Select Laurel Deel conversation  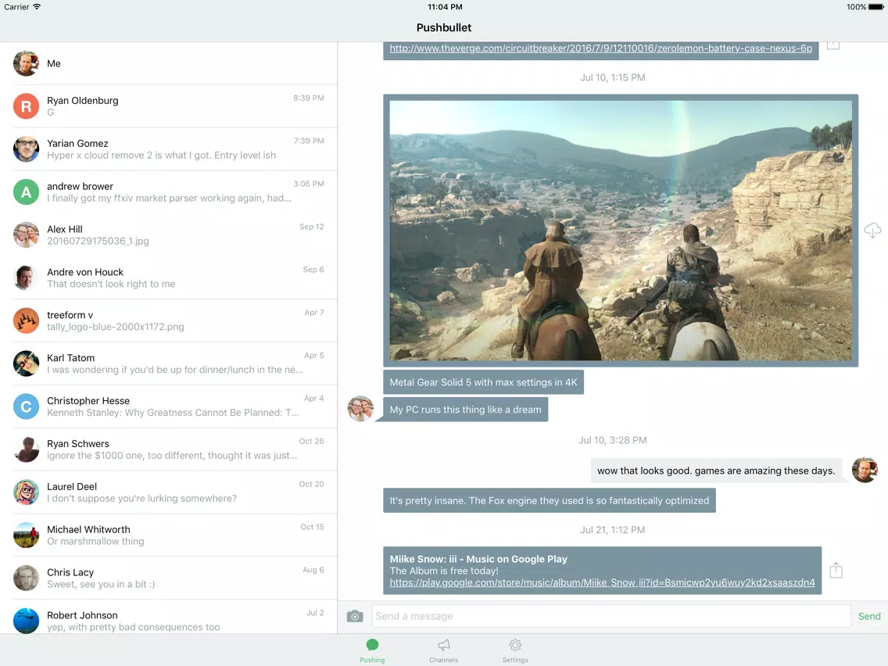(169, 492)
